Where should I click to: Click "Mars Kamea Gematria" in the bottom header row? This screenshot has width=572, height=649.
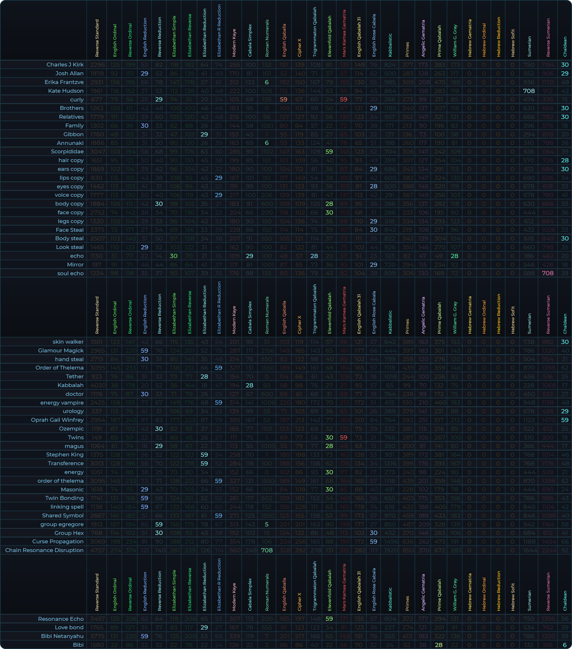tap(344, 587)
